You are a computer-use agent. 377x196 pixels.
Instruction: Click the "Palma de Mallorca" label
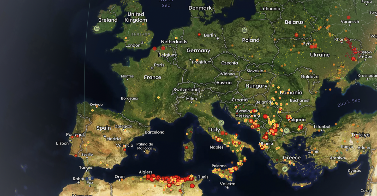coord(145,146)
